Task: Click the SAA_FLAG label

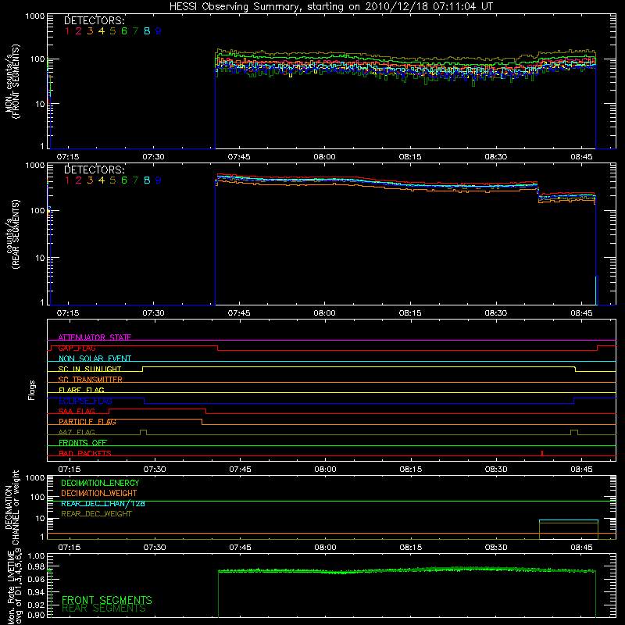Action: pyautogui.click(x=77, y=411)
